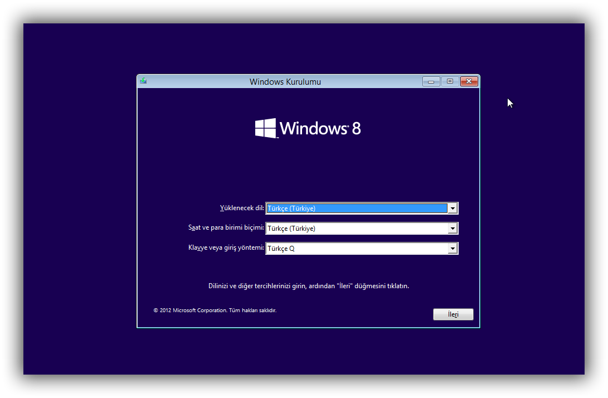
Task: Click the Microsoft Corporation copyright notice
Action: point(215,310)
